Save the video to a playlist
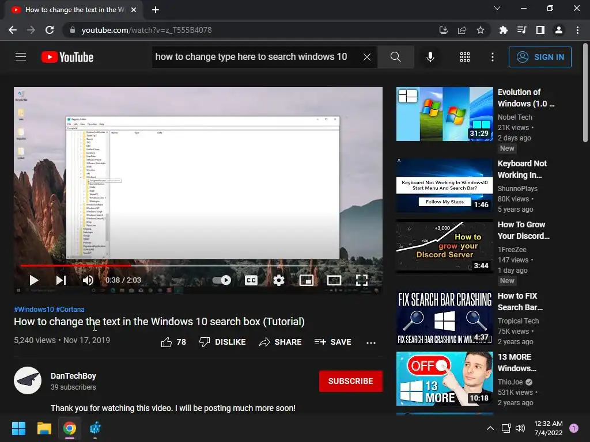Viewport: 590px width, 442px height. pos(332,342)
